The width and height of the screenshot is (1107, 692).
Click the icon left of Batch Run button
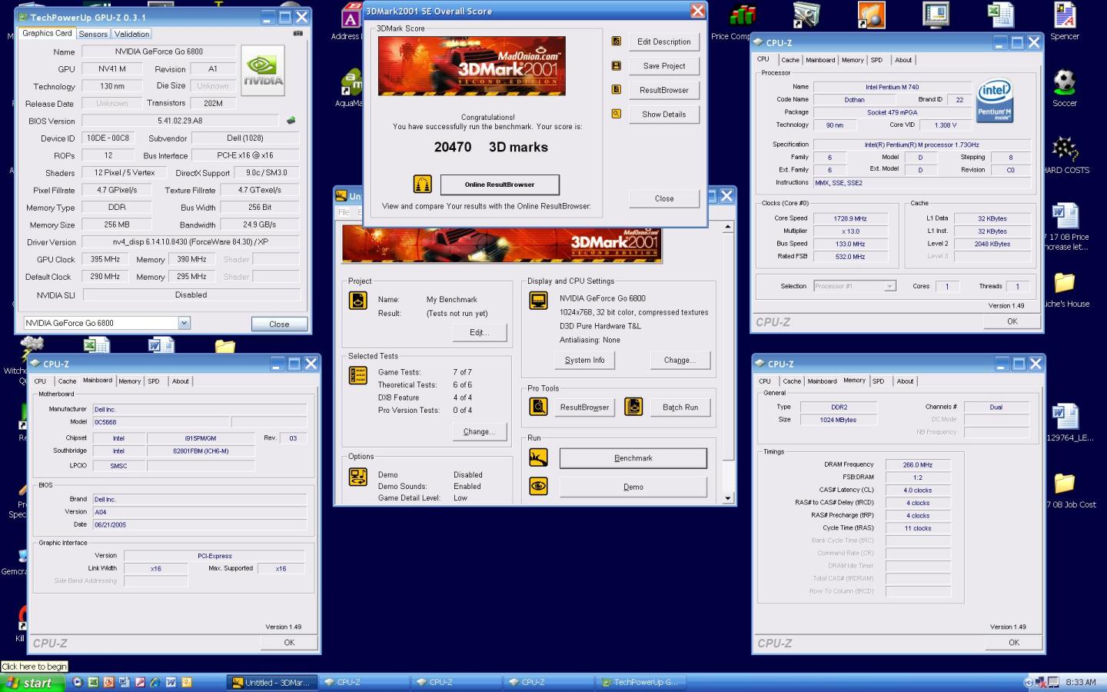(x=633, y=407)
